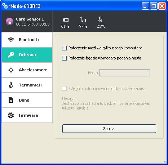Open the Bluetooth tab
This screenshot has width=168, height=165.
pyautogui.click(x=27, y=40)
